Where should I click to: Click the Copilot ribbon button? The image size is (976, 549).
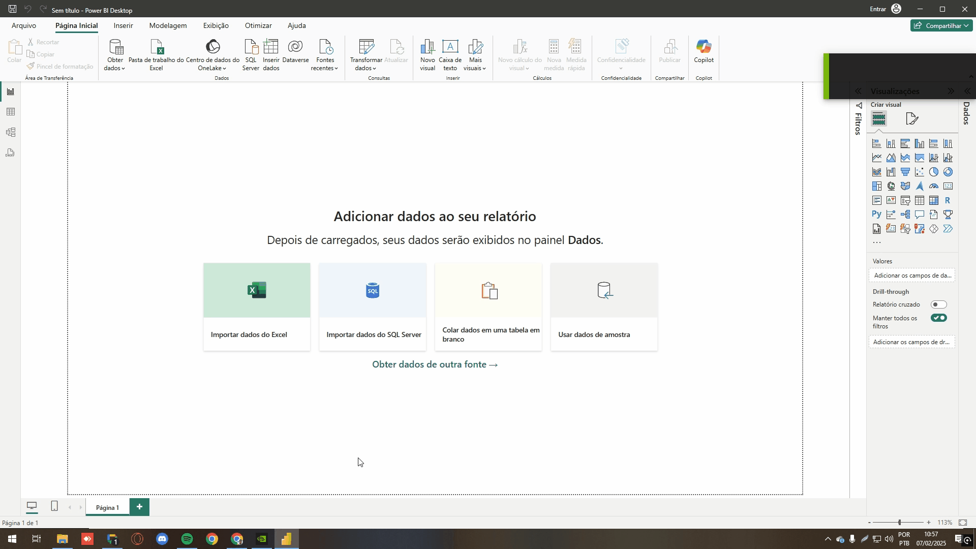tap(704, 51)
